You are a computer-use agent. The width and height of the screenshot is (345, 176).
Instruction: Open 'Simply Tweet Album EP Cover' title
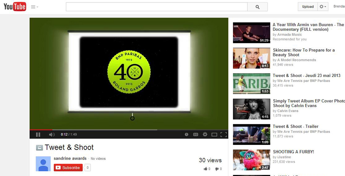click(309, 103)
